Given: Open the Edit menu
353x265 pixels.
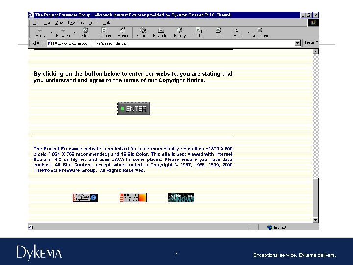Looking at the screenshot, I should (47, 22).
